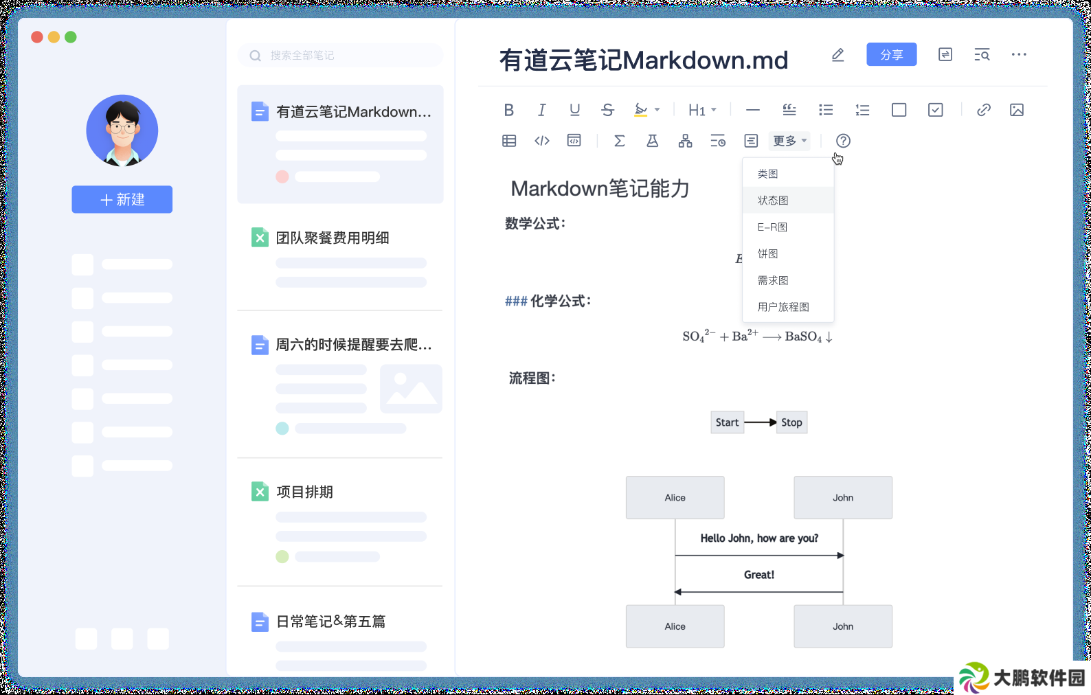1091x695 pixels.
Task: Open highlight color dropdown arrow
Action: click(657, 110)
